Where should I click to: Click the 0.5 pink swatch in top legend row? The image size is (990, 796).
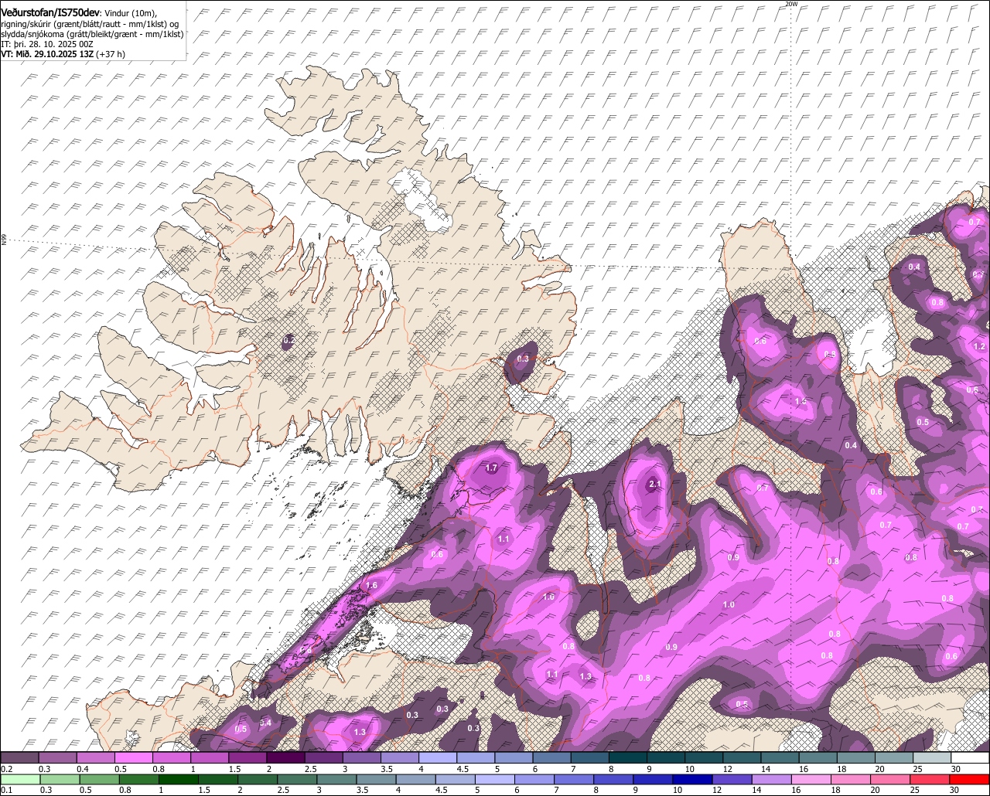(134, 758)
